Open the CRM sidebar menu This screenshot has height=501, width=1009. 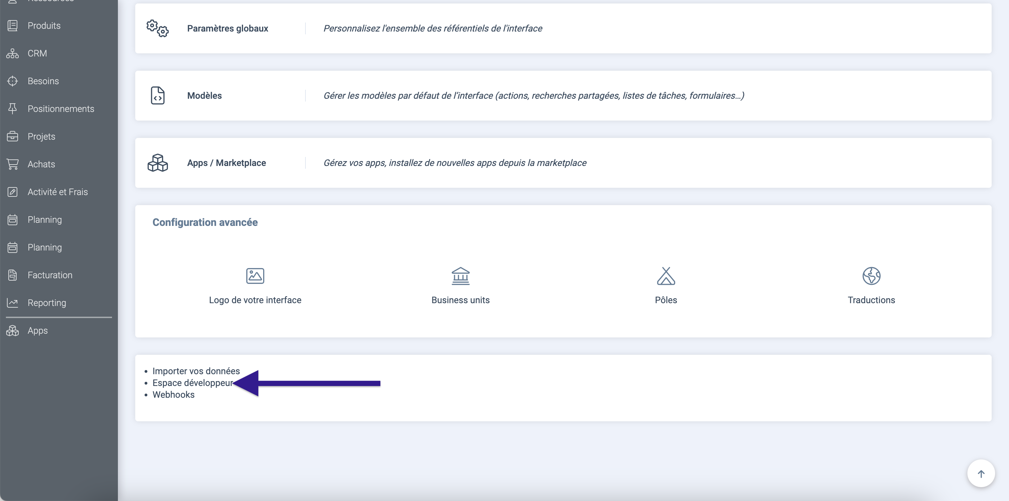coord(37,53)
